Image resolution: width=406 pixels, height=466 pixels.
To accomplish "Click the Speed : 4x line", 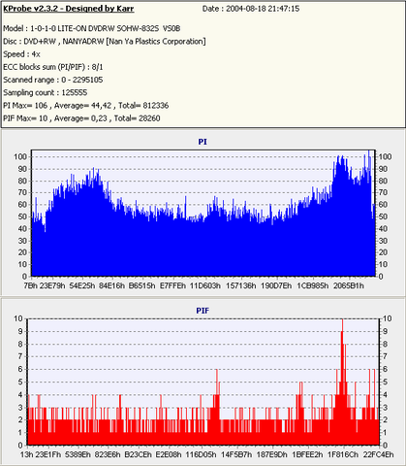I will tap(21, 54).
